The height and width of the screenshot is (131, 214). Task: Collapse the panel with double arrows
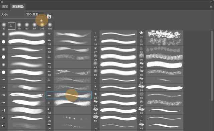pos(211,2)
